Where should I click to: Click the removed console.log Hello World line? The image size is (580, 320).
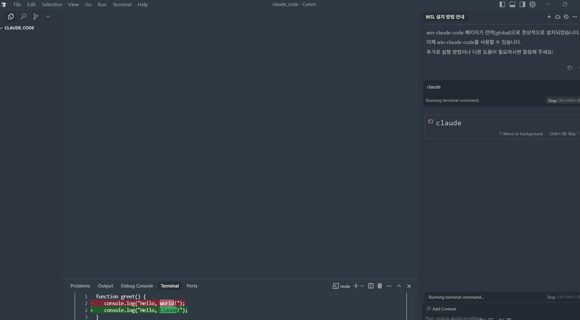[x=138, y=303]
